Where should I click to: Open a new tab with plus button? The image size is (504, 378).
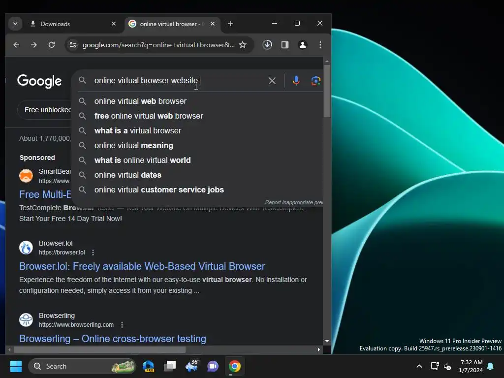point(230,24)
